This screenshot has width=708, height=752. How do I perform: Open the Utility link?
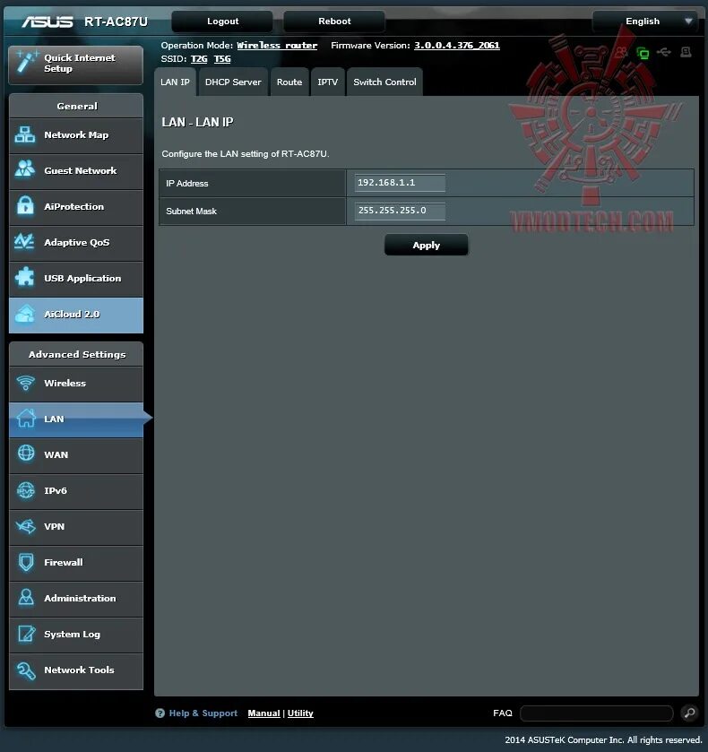(x=300, y=713)
